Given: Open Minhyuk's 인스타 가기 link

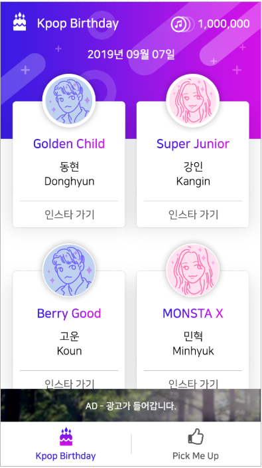Looking at the screenshot, I should [193, 383].
